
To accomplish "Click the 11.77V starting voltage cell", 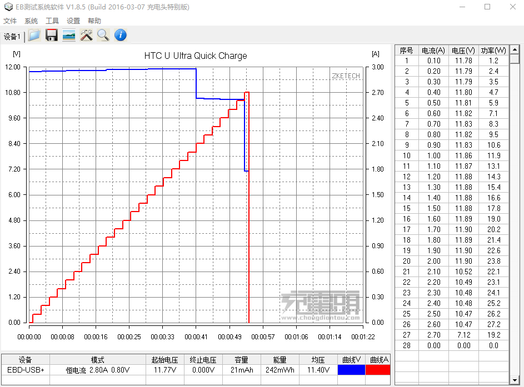I will click(x=164, y=370).
